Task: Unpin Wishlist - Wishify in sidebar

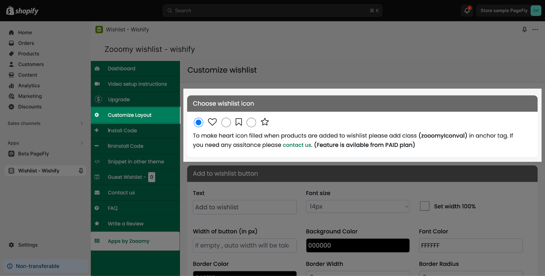Action: point(81,171)
